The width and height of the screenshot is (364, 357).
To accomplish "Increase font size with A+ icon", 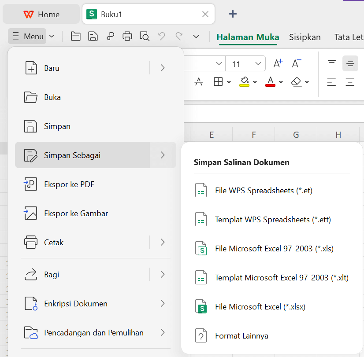I will tap(278, 64).
